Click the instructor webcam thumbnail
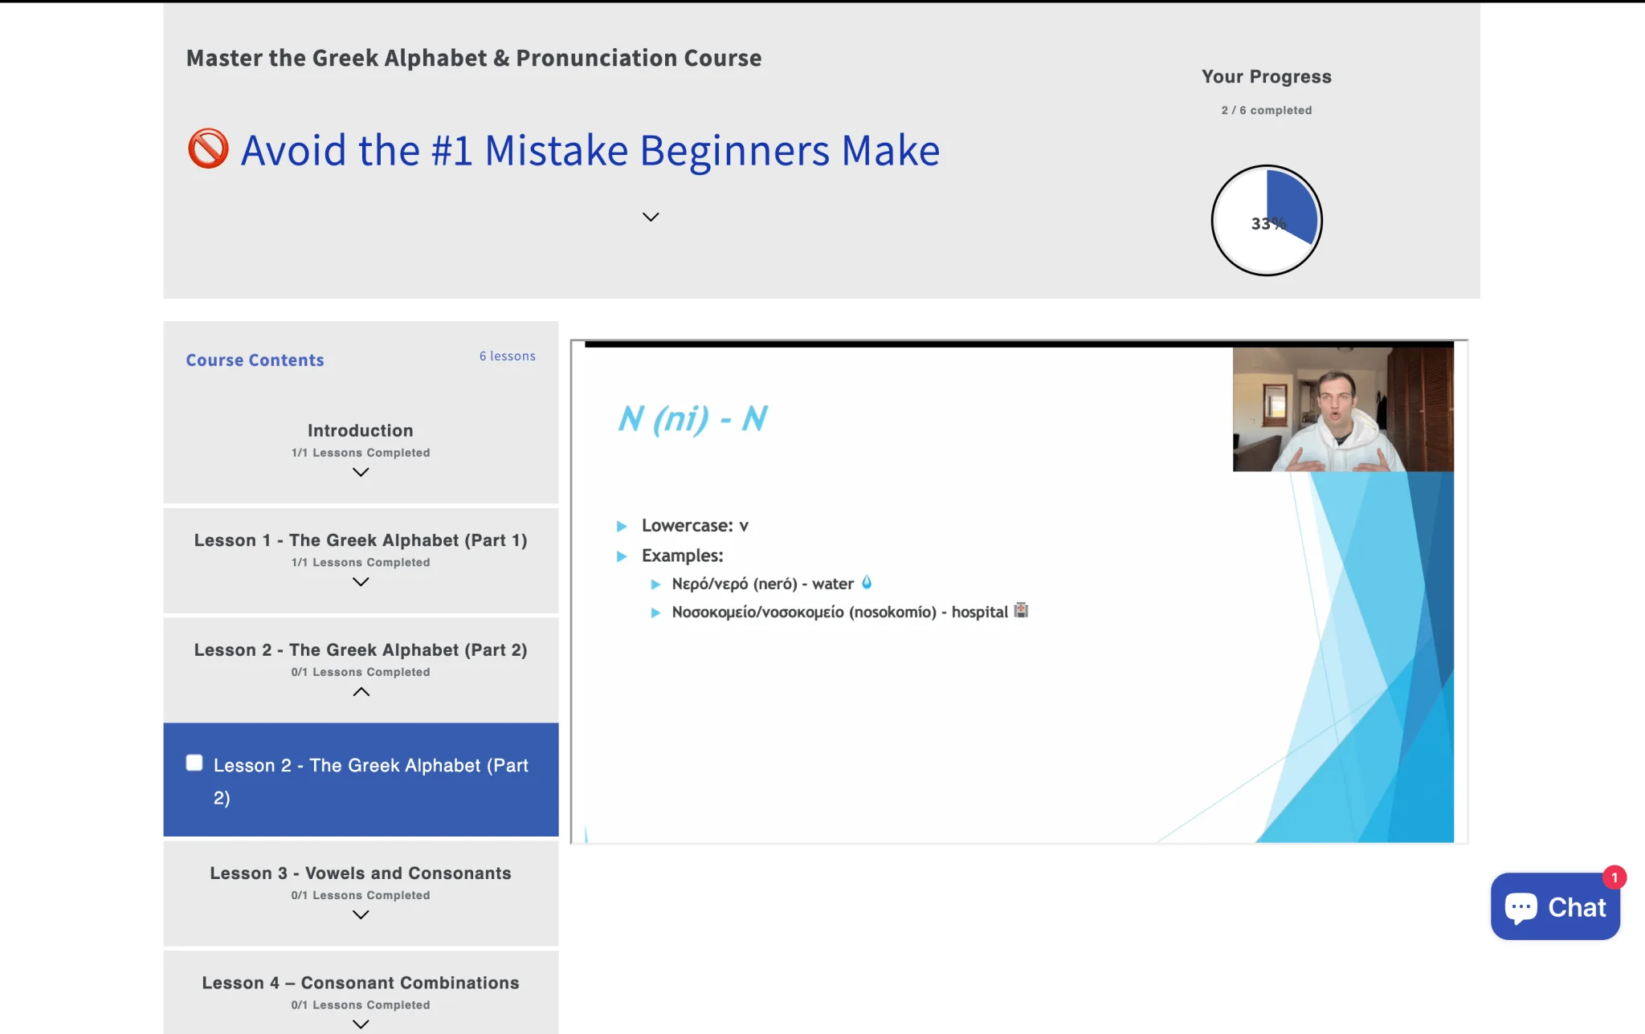The width and height of the screenshot is (1645, 1034). (x=1342, y=409)
